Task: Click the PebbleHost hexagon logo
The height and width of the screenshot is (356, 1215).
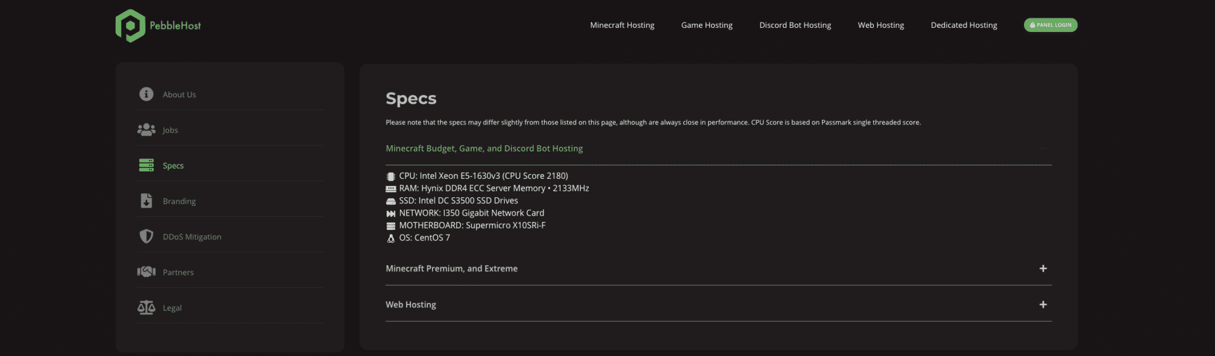Action: click(131, 25)
